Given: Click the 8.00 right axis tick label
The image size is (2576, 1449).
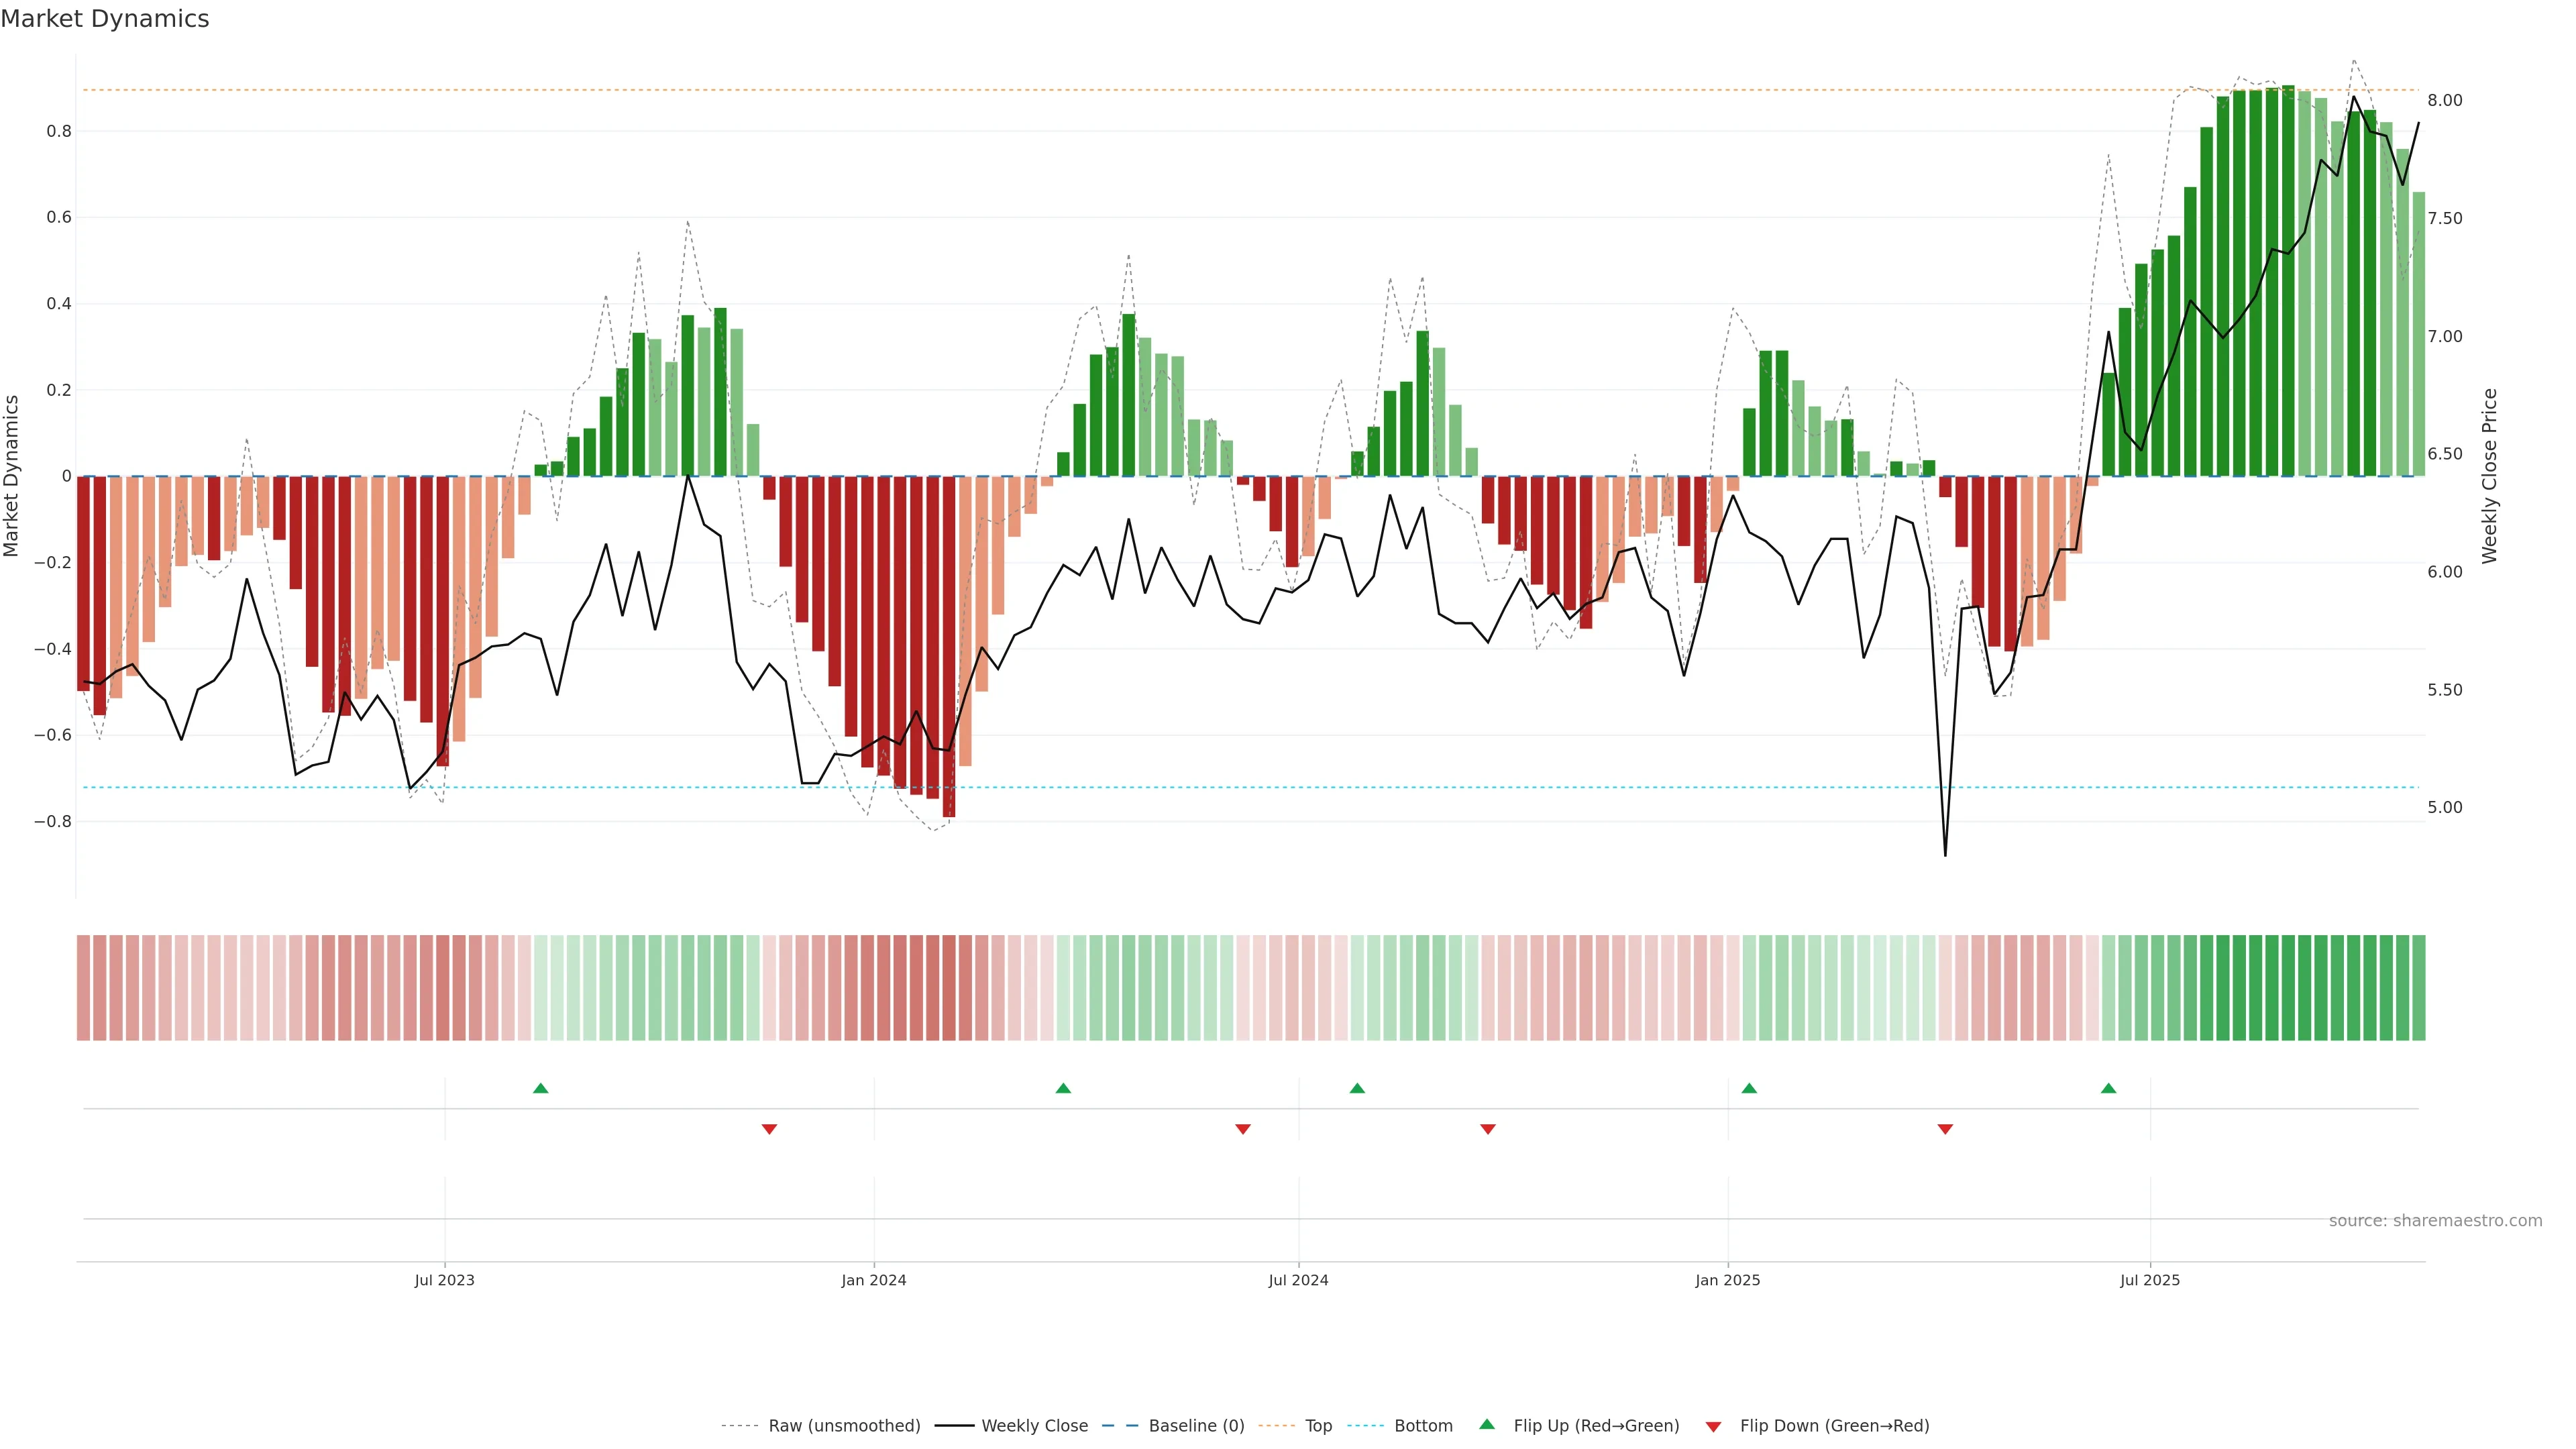Looking at the screenshot, I should 2444,100.
